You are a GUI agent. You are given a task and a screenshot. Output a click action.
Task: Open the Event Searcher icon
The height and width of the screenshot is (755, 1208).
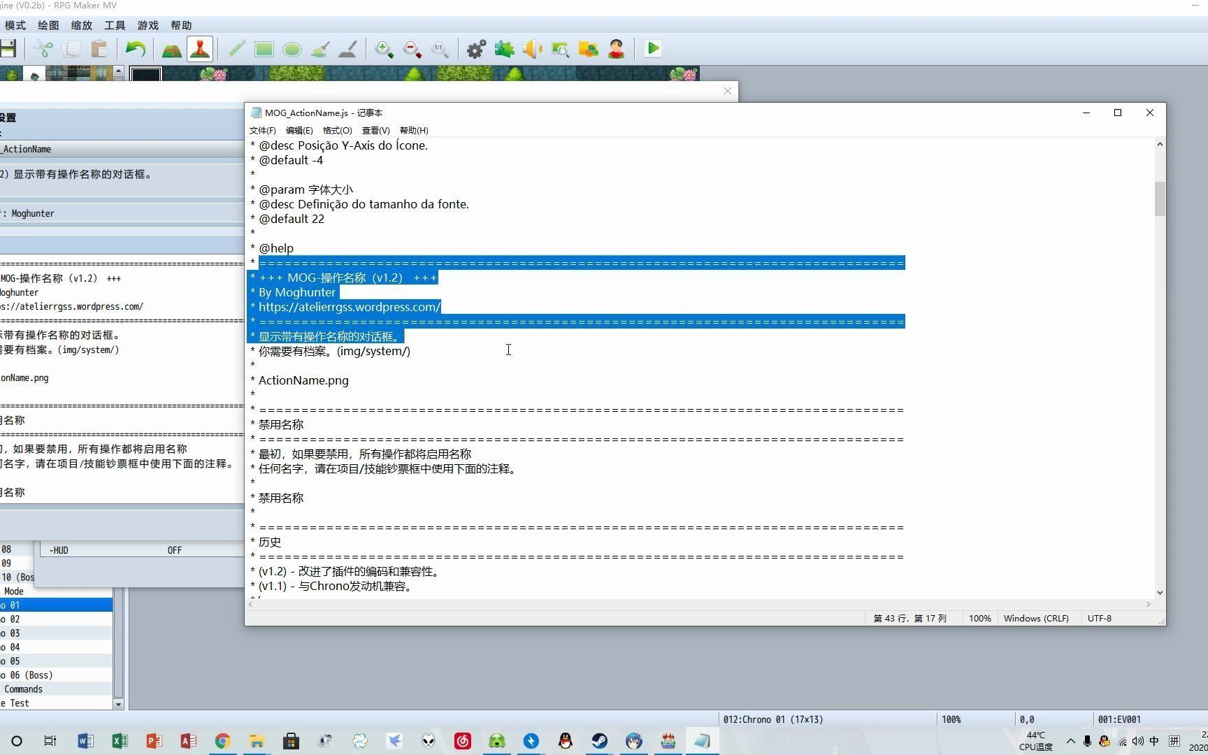coord(560,49)
